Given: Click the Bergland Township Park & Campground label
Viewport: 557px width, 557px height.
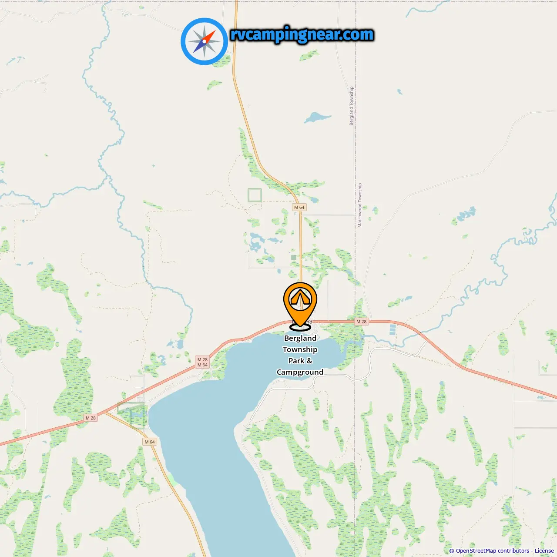Looking at the screenshot, I should 300,355.
